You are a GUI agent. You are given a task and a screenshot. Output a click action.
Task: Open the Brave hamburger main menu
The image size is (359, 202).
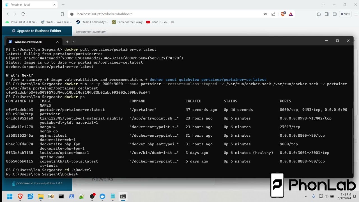pos(355,14)
